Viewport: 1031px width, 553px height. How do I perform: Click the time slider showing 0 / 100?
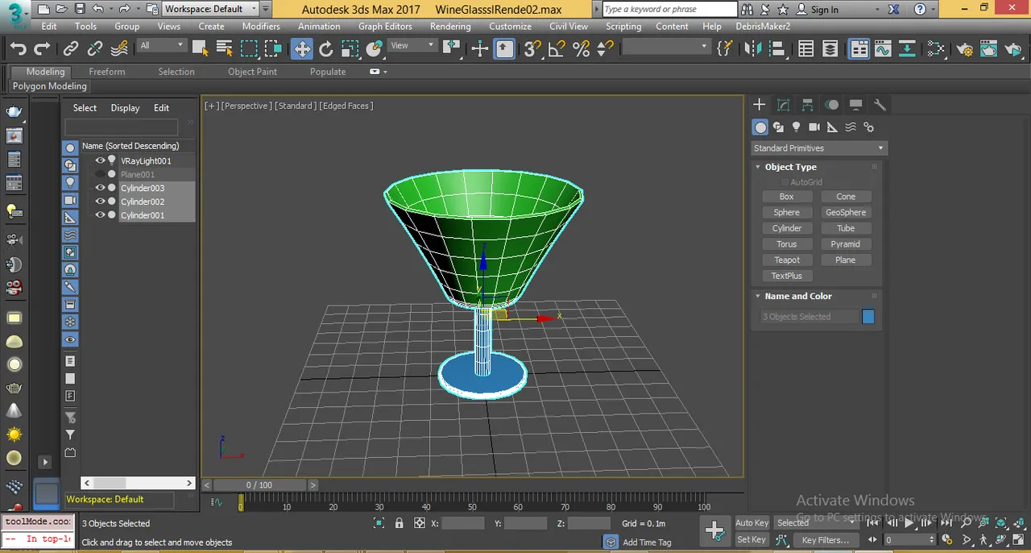[x=259, y=485]
